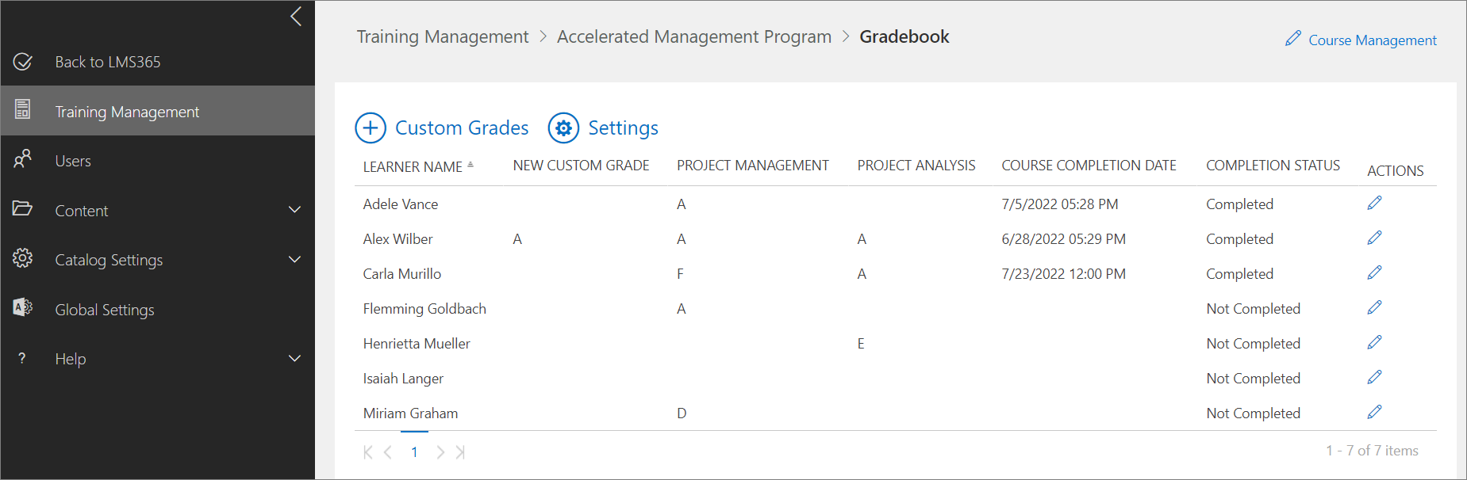Screen dimensions: 1467x480
Task: Open the Course Management link
Action: pos(1371,40)
